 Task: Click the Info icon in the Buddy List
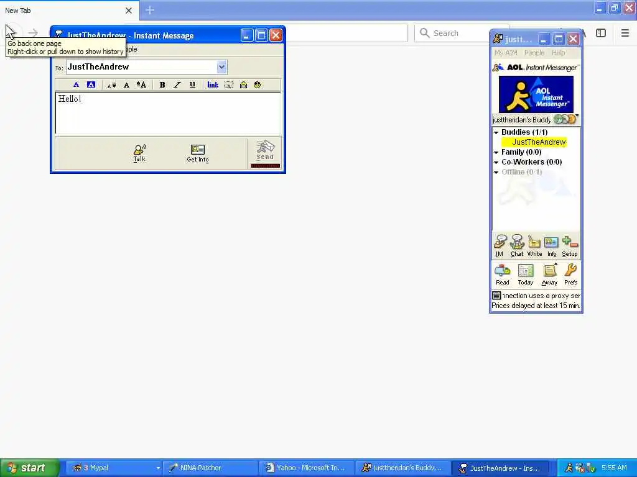(x=551, y=246)
